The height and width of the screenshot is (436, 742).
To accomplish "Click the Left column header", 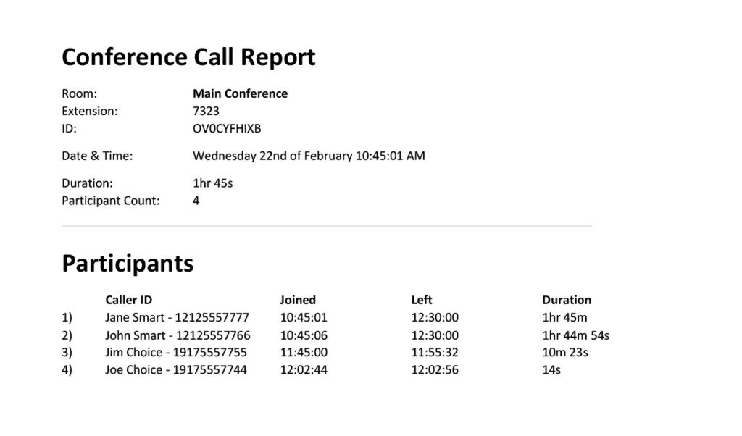I will 422,300.
